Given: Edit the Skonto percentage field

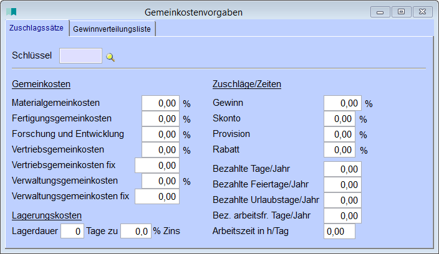Looking at the screenshot, I should pyautogui.click(x=339, y=119).
